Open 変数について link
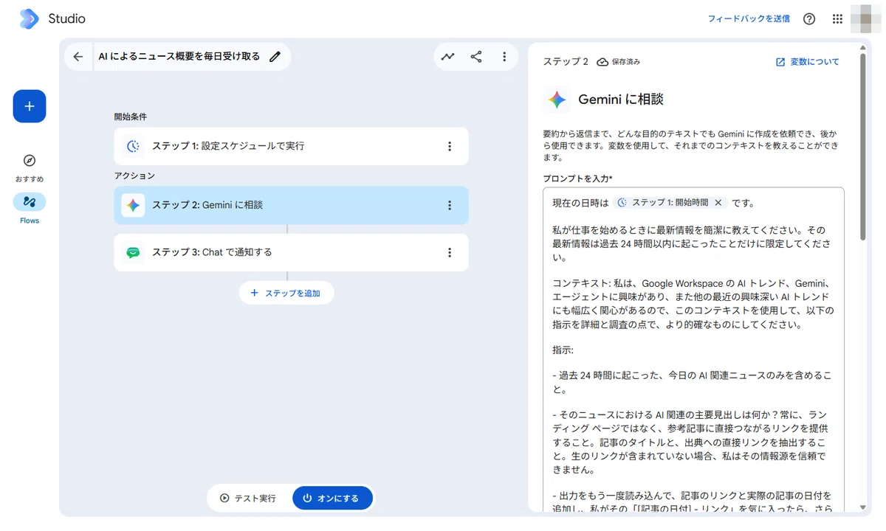The height and width of the screenshot is (531, 886). (x=807, y=62)
